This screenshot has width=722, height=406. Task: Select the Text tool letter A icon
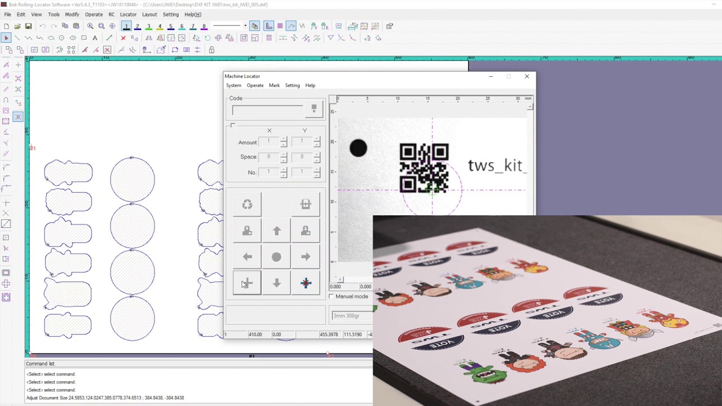click(95, 38)
